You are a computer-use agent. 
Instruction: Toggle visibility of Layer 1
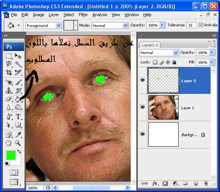pos(142,107)
